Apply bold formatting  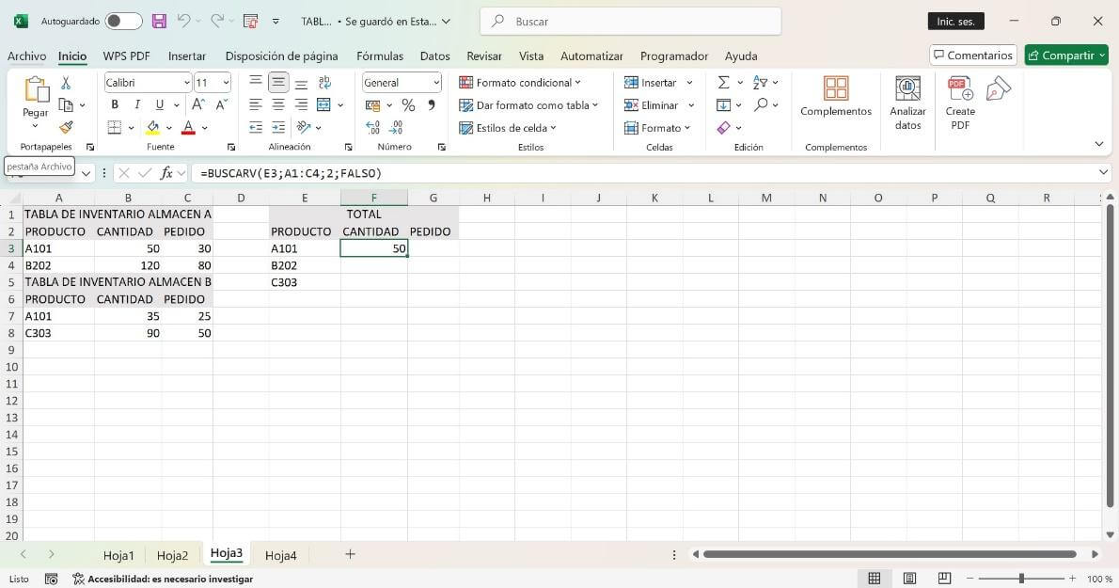(114, 104)
